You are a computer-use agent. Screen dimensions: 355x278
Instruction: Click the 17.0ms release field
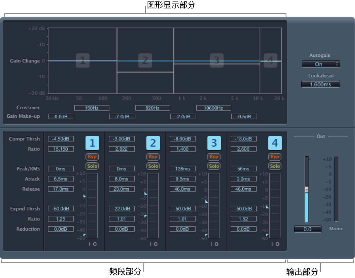pyautogui.click(x=61, y=189)
